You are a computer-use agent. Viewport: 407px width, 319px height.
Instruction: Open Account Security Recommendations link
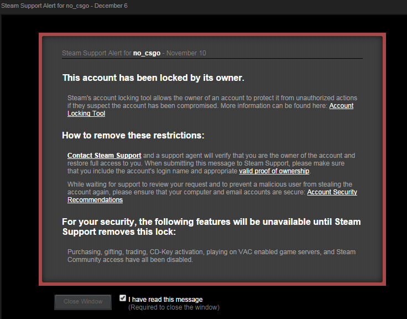pyautogui.click(x=332, y=192)
